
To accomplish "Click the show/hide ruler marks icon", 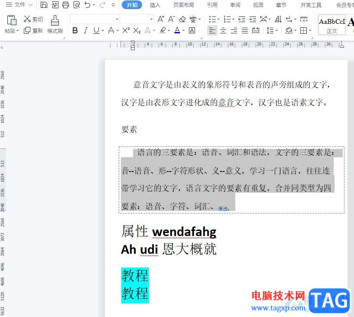I will [304, 19].
